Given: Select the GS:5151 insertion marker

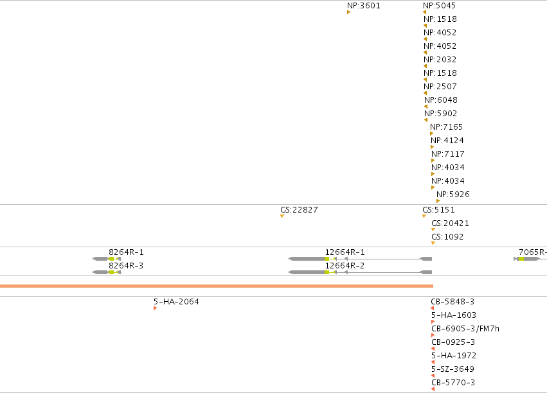Looking at the screenshot, I should pos(424,216).
